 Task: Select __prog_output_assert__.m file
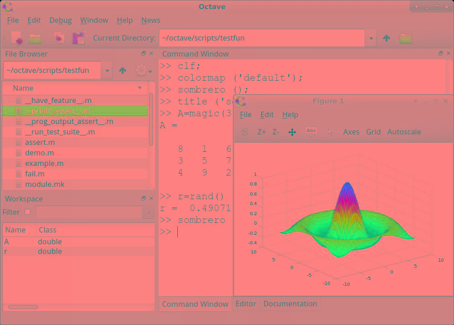pyautogui.click(x=75, y=121)
